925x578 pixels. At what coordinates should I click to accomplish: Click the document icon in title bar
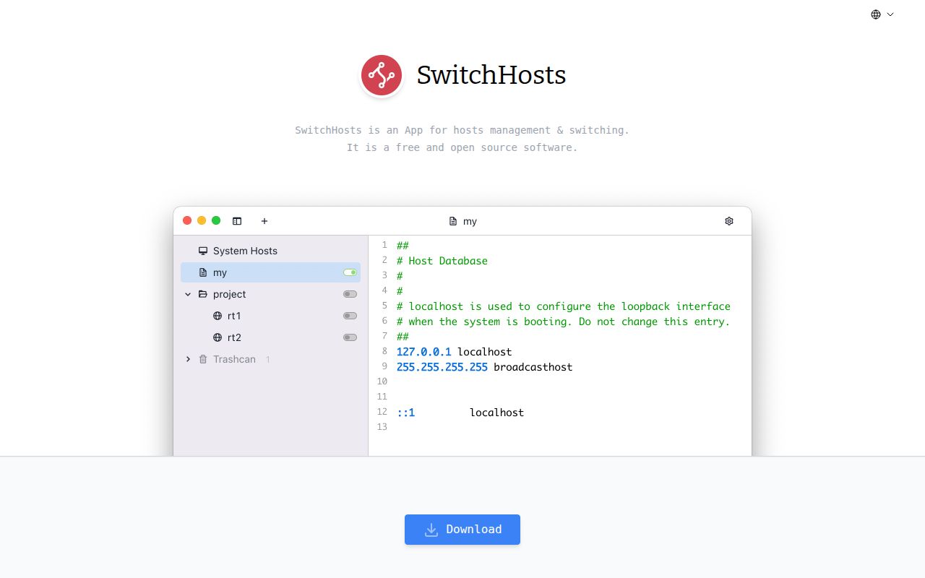pyautogui.click(x=453, y=221)
